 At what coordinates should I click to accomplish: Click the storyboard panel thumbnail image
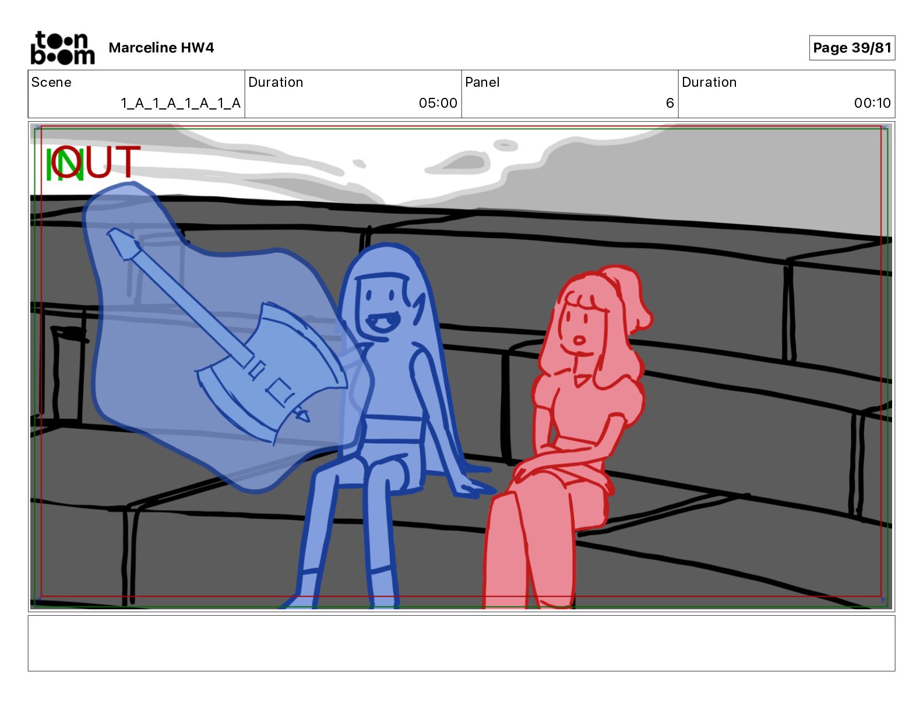point(461,366)
